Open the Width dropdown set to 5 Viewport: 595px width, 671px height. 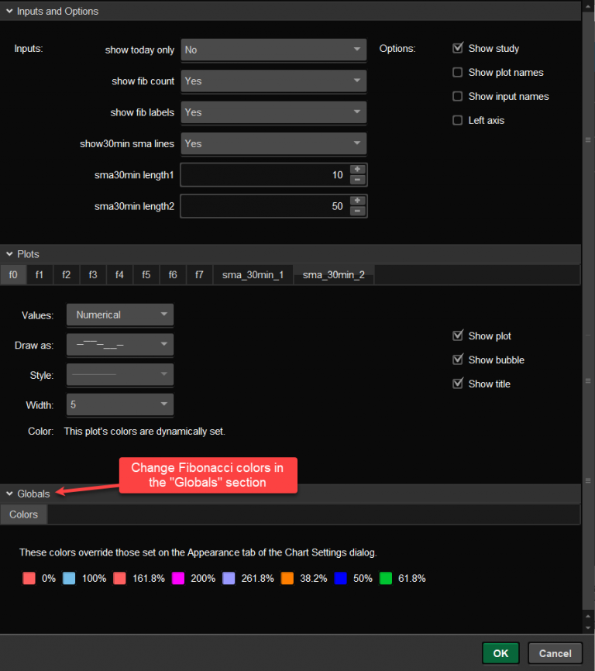pyautogui.click(x=120, y=404)
